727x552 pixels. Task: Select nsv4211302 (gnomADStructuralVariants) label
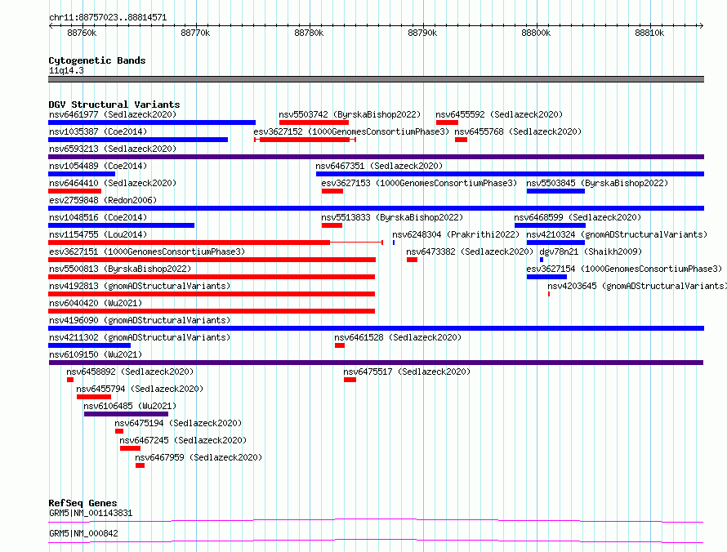click(140, 337)
